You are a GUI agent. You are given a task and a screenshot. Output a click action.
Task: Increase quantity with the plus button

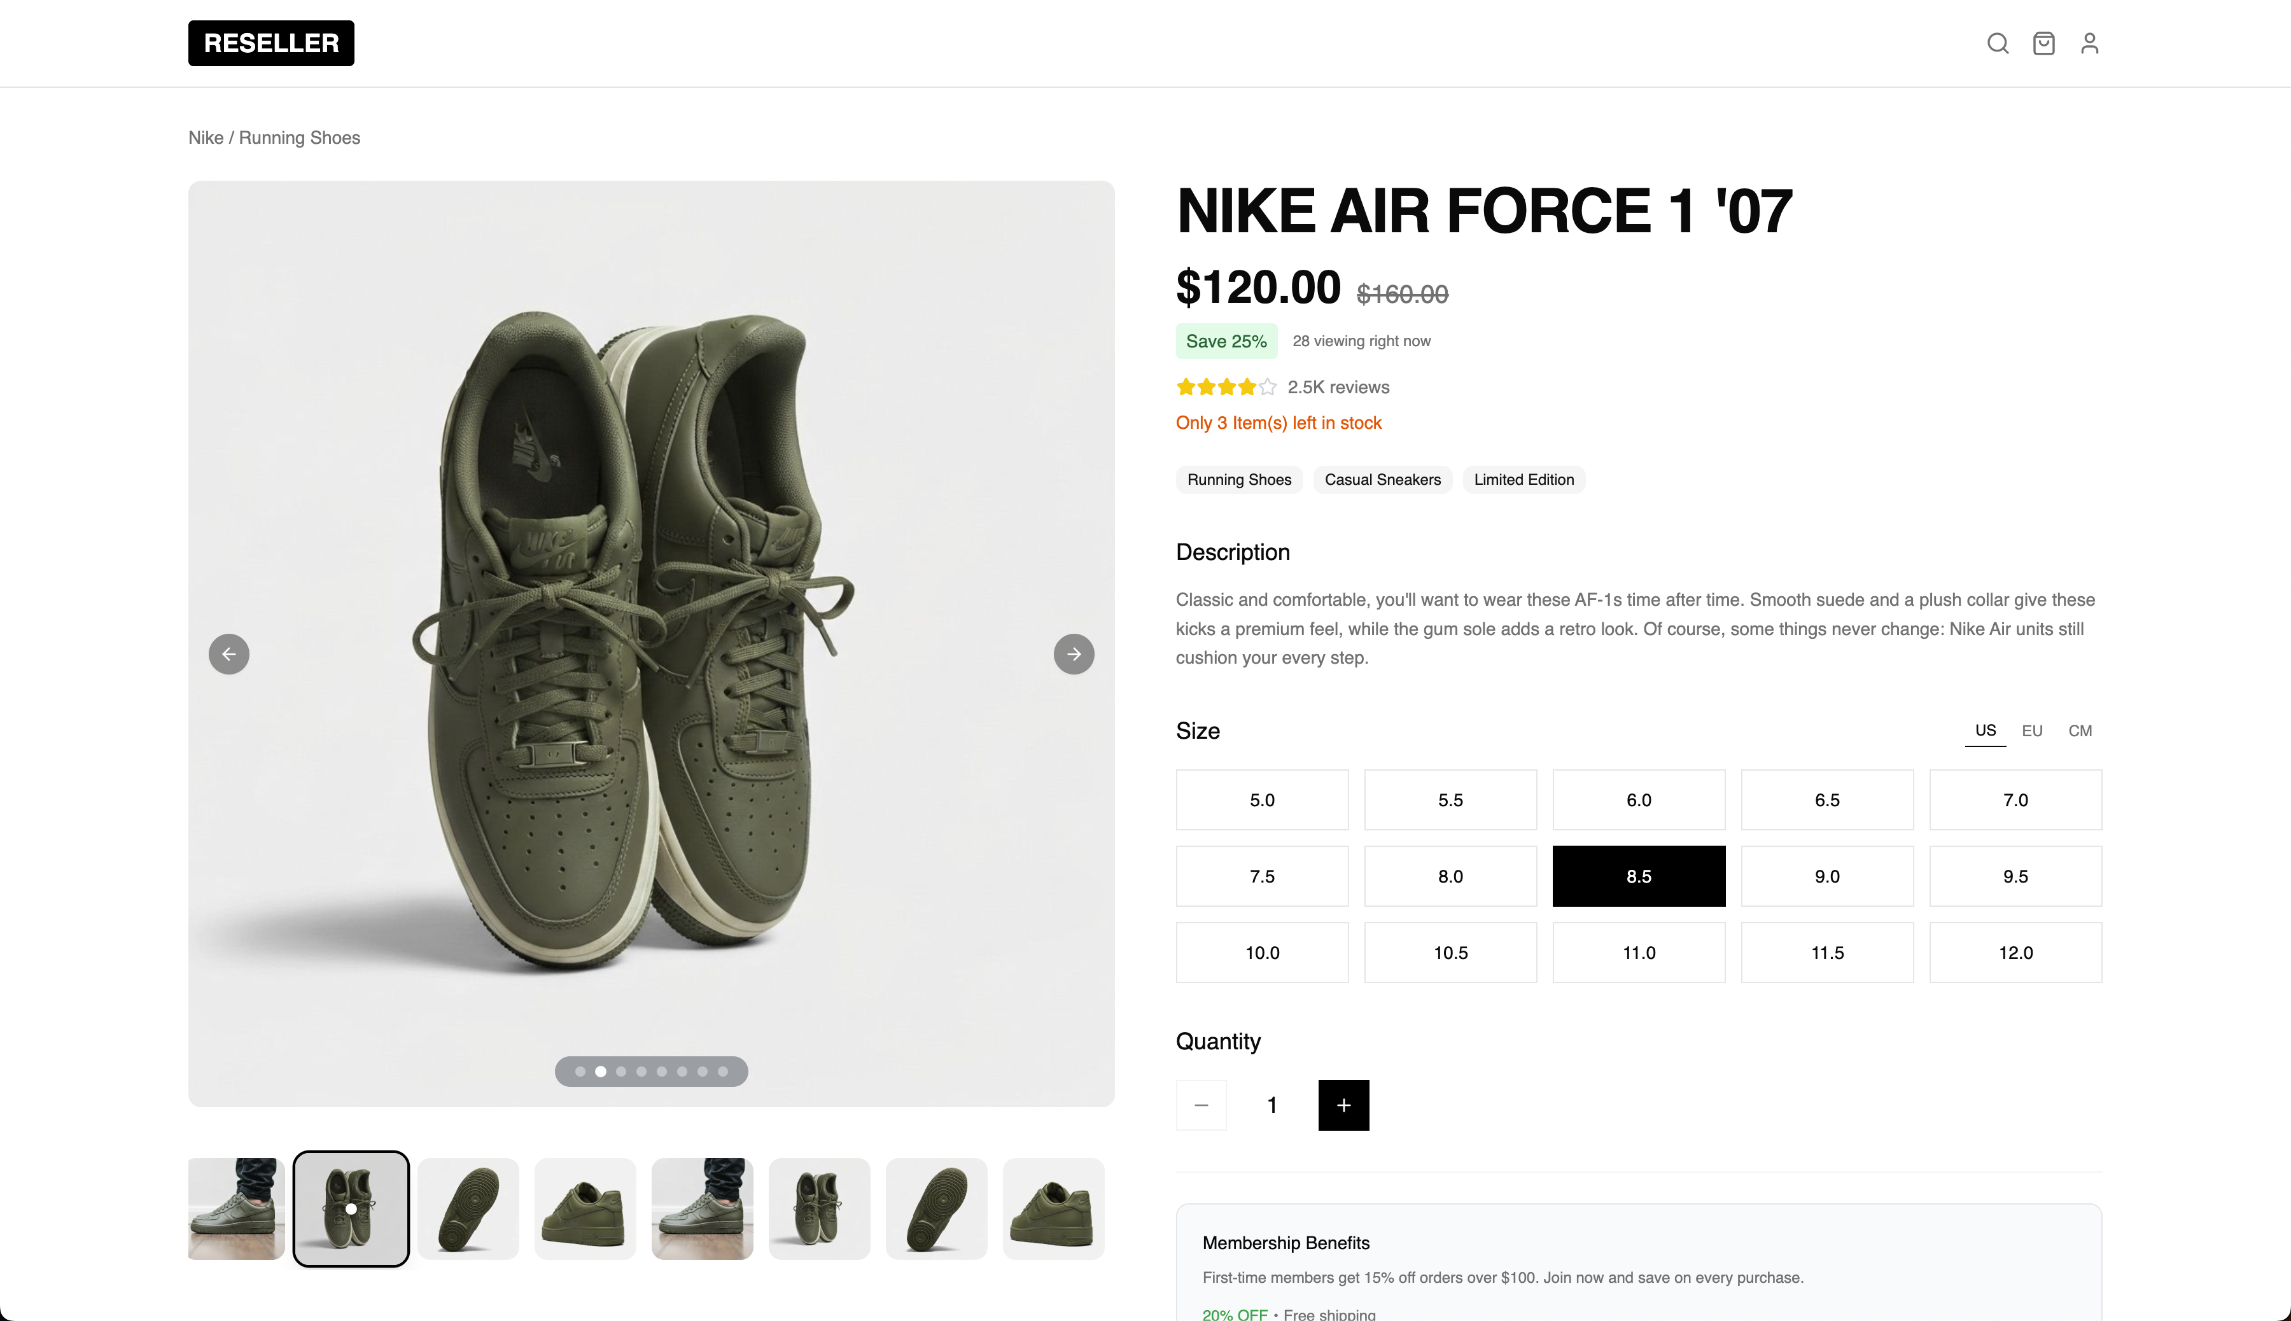pos(1344,1105)
